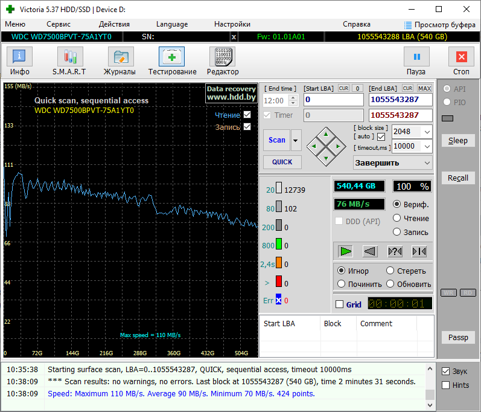Click the red error block swatch

(x=279, y=282)
